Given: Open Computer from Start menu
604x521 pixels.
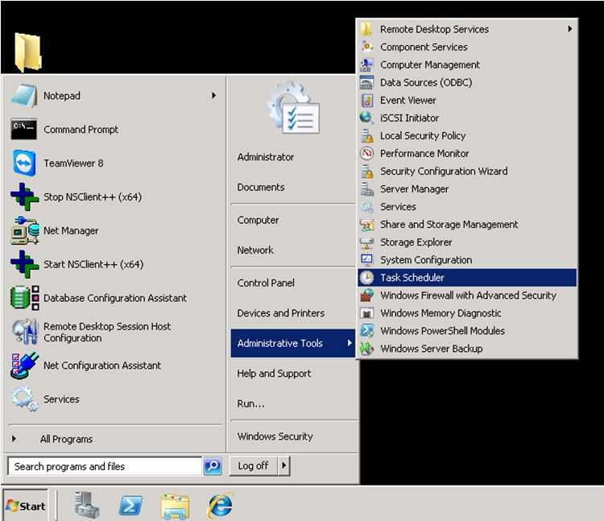Looking at the screenshot, I should pos(258,221).
